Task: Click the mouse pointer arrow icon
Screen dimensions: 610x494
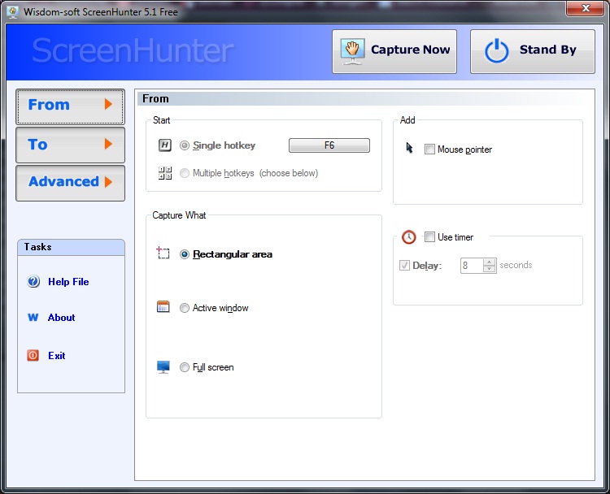Action: point(409,148)
